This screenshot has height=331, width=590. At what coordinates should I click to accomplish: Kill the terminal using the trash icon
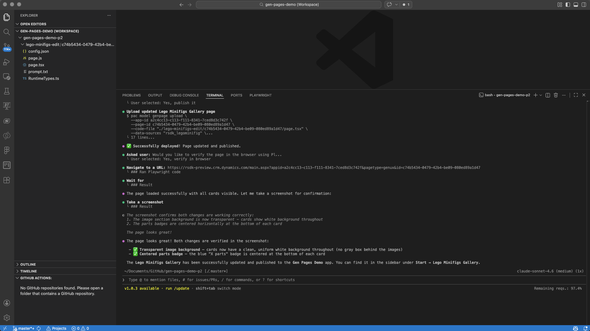[x=555, y=95]
